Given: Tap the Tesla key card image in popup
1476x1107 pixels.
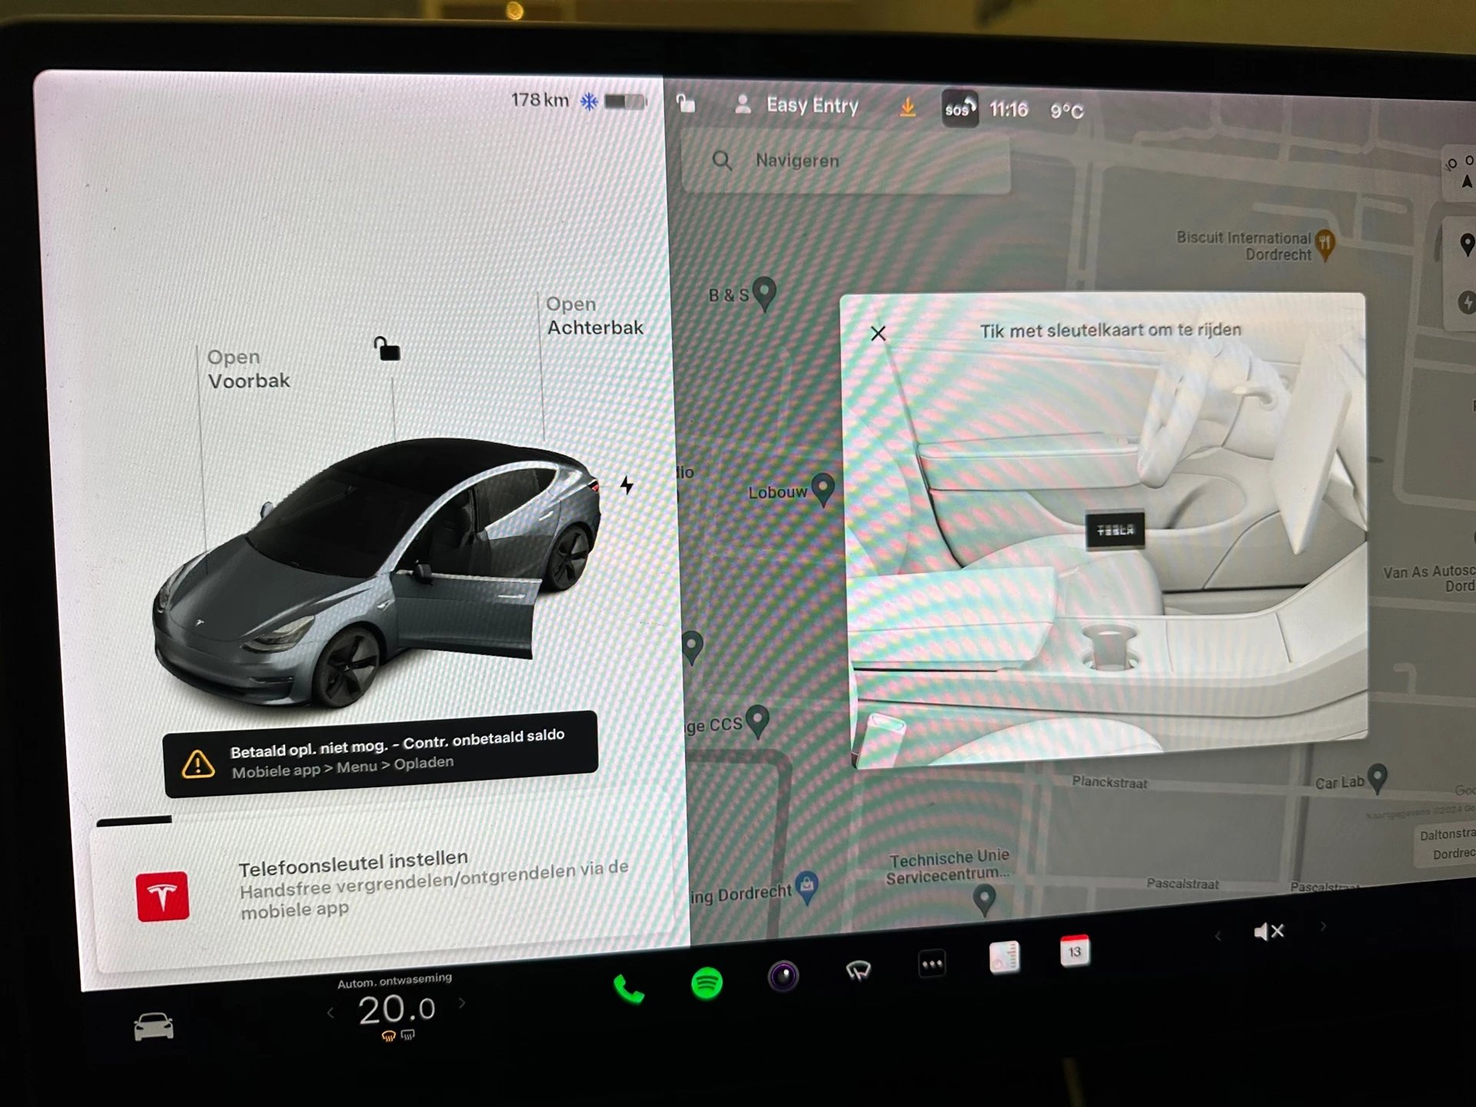Looking at the screenshot, I should point(1115,530).
